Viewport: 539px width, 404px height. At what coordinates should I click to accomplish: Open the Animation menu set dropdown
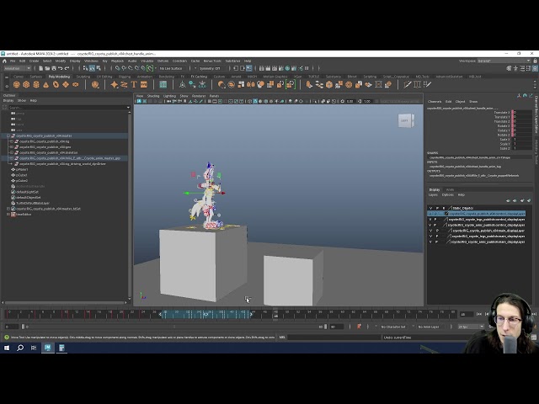click(17, 68)
